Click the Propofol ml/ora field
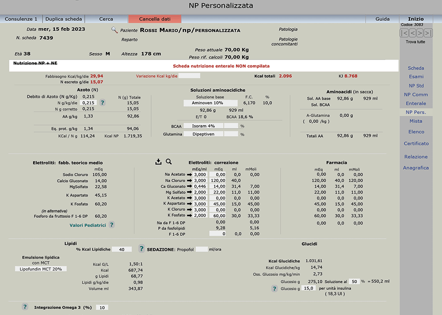442x315 pixels. 202,249
